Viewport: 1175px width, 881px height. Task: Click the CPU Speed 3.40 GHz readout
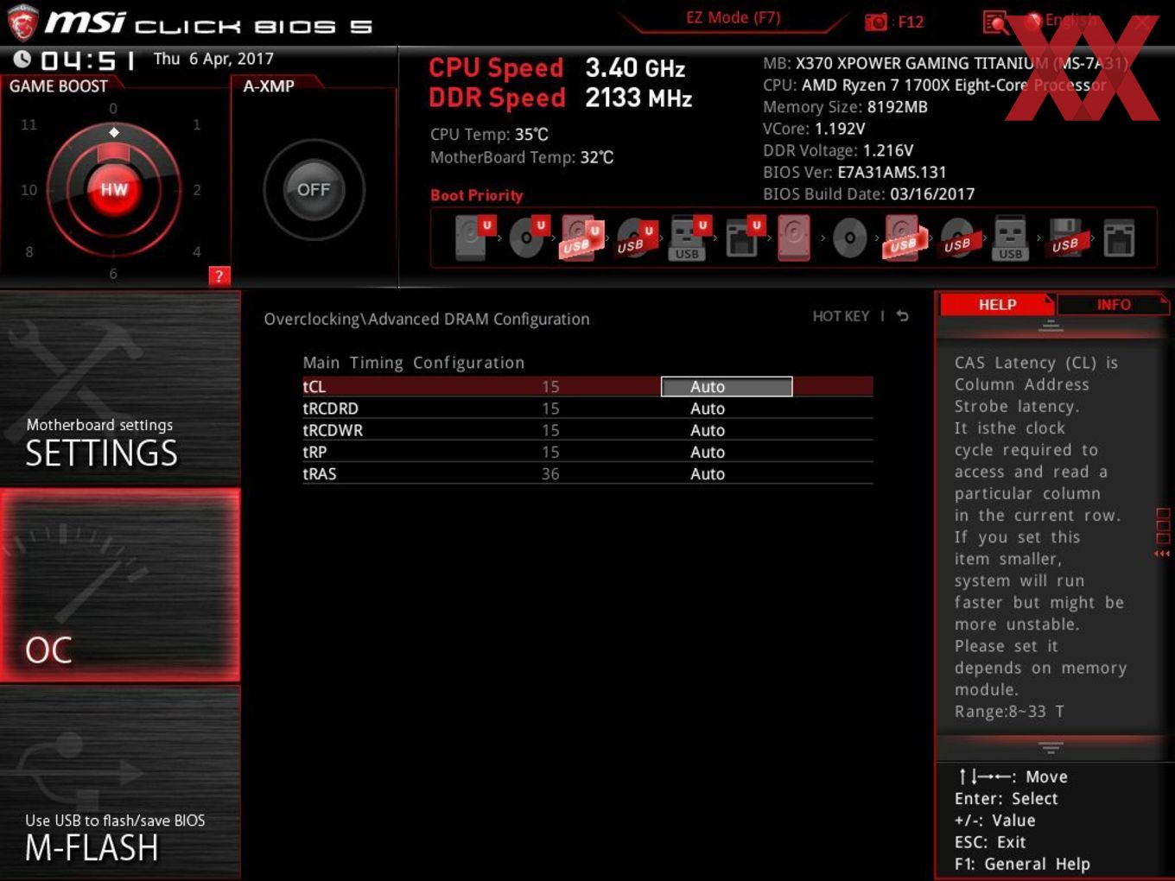(x=557, y=67)
